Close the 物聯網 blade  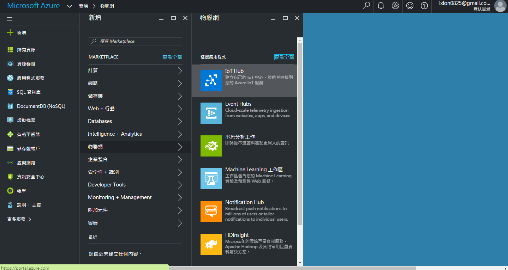coord(297,18)
